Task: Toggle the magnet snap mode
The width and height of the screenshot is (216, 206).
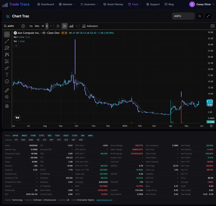Action: tap(7, 106)
